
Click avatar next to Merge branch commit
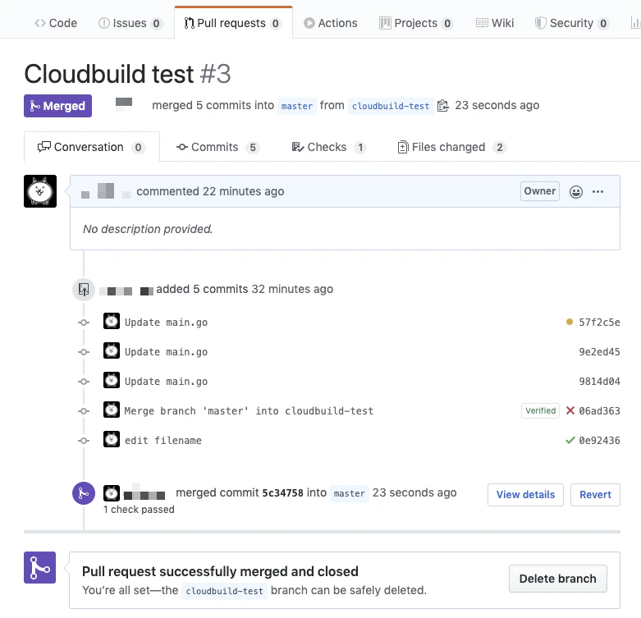(x=111, y=410)
